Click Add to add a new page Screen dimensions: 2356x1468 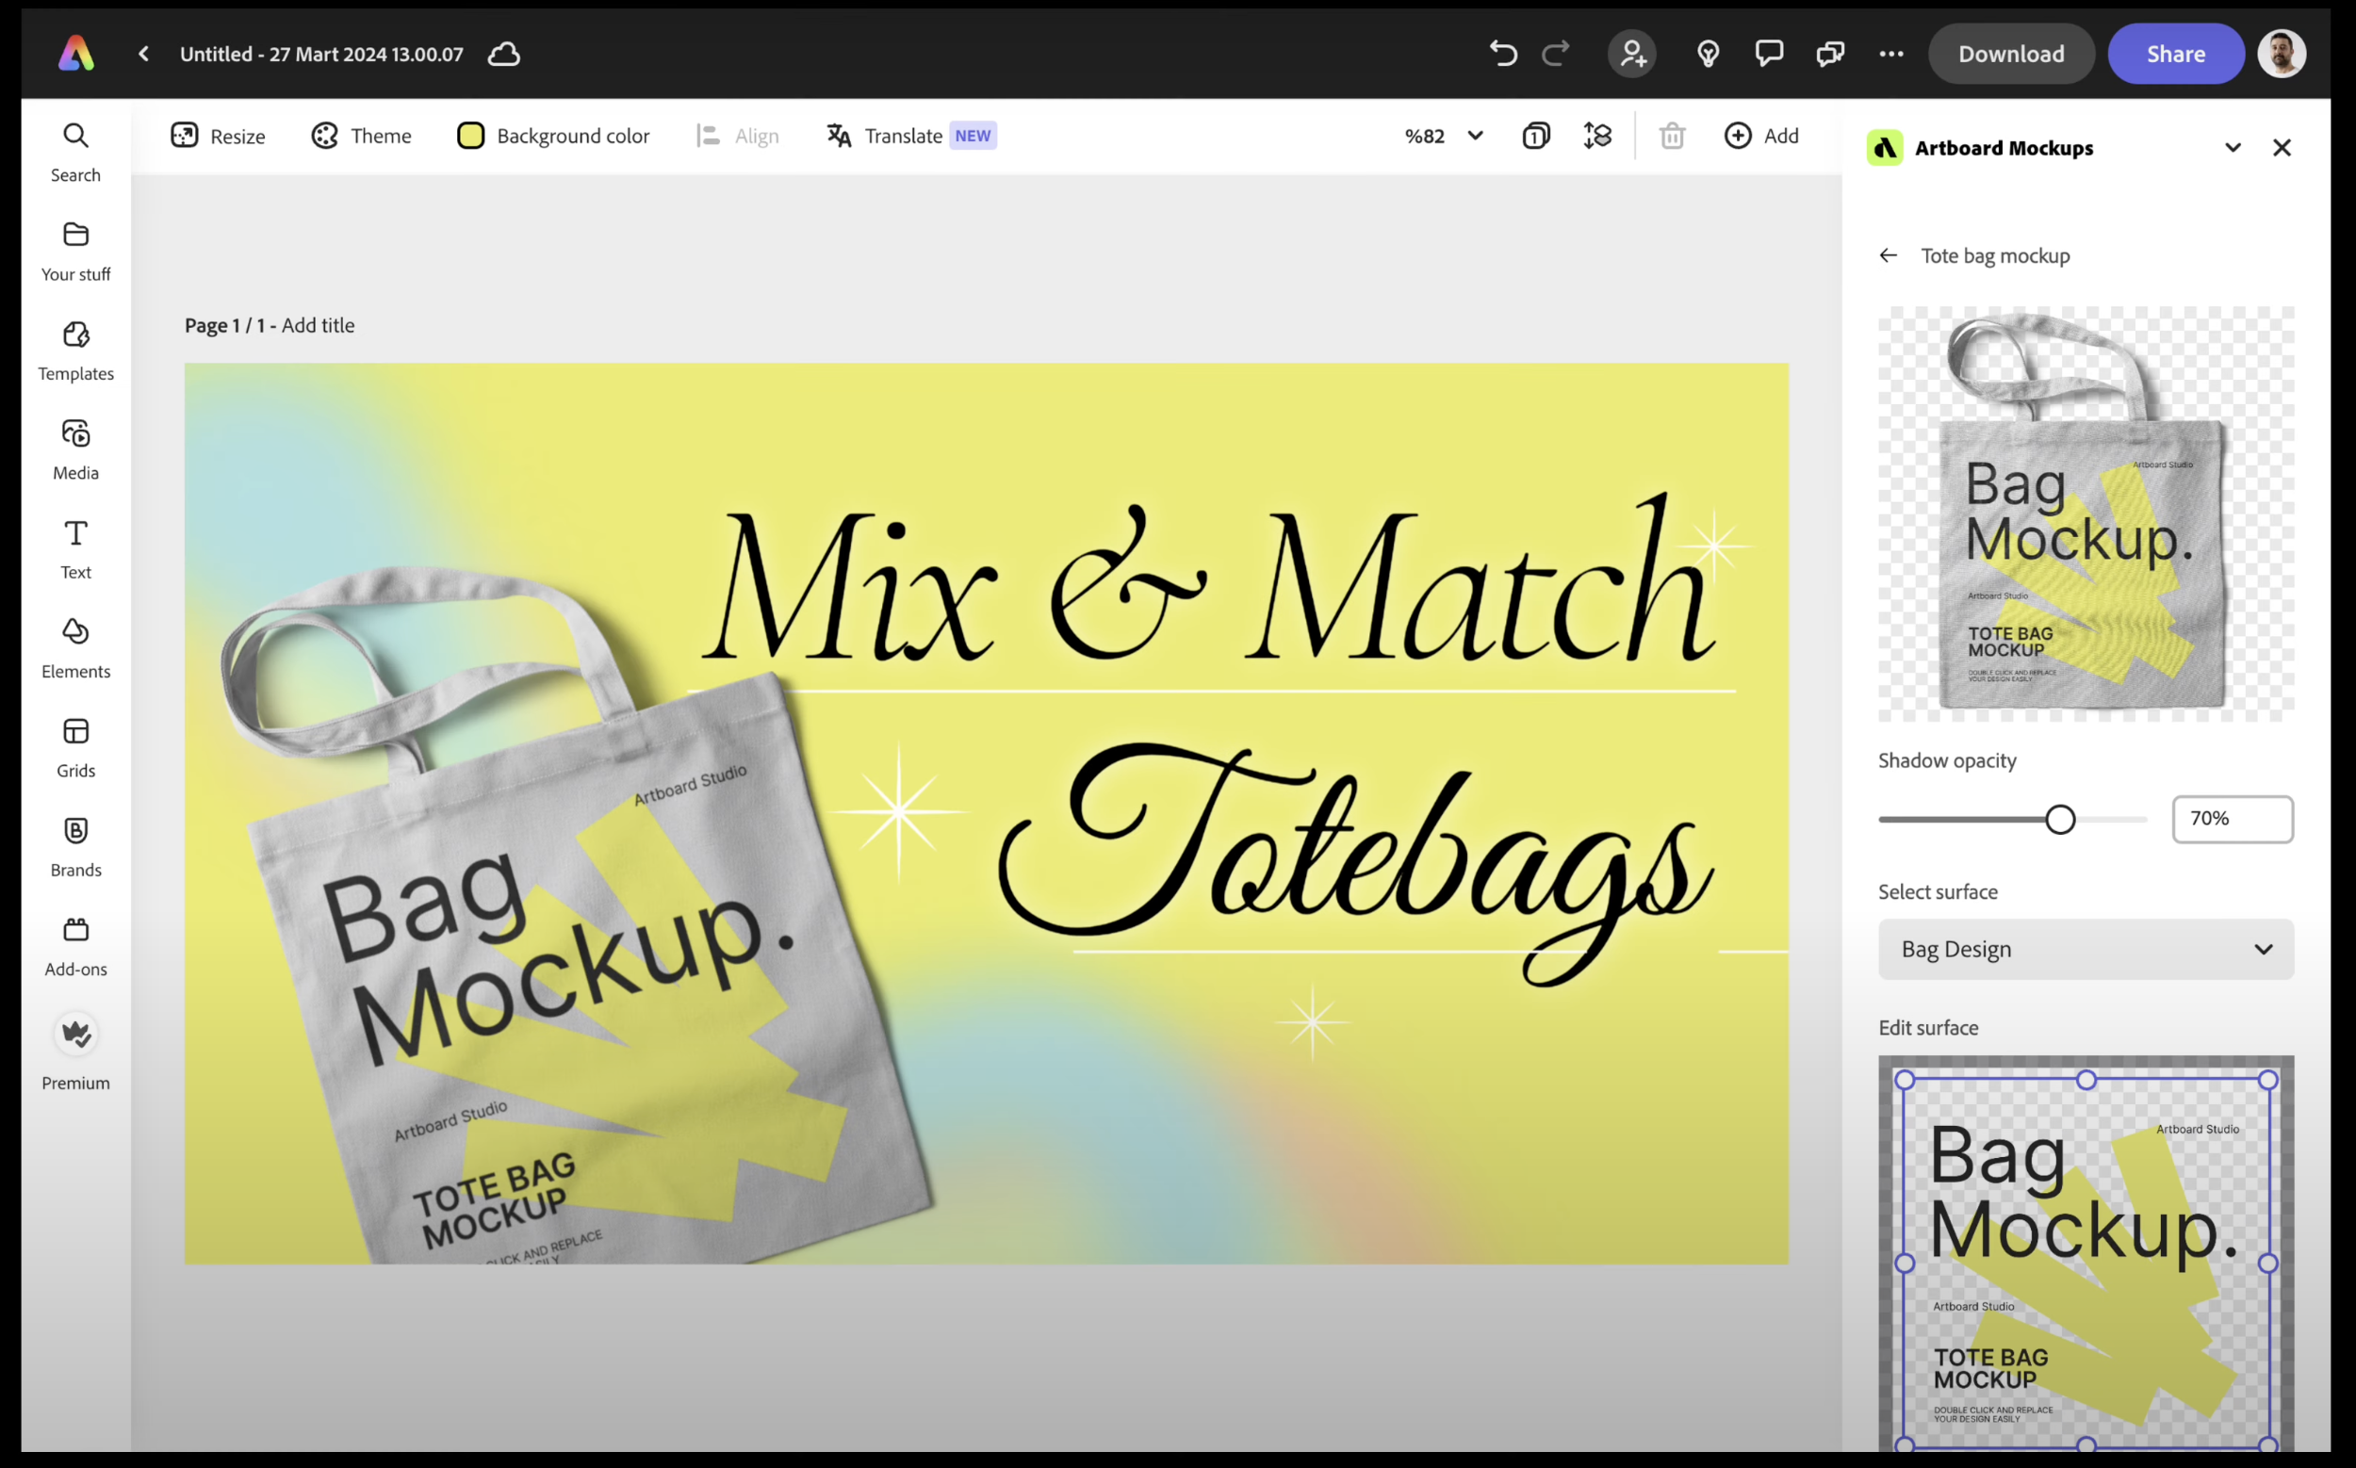click(x=1760, y=136)
